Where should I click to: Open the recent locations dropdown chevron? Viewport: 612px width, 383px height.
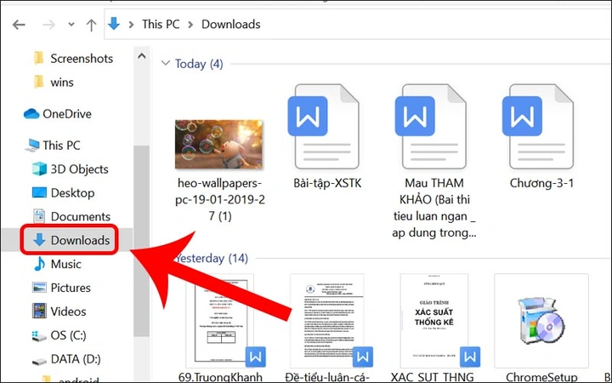pos(71,24)
